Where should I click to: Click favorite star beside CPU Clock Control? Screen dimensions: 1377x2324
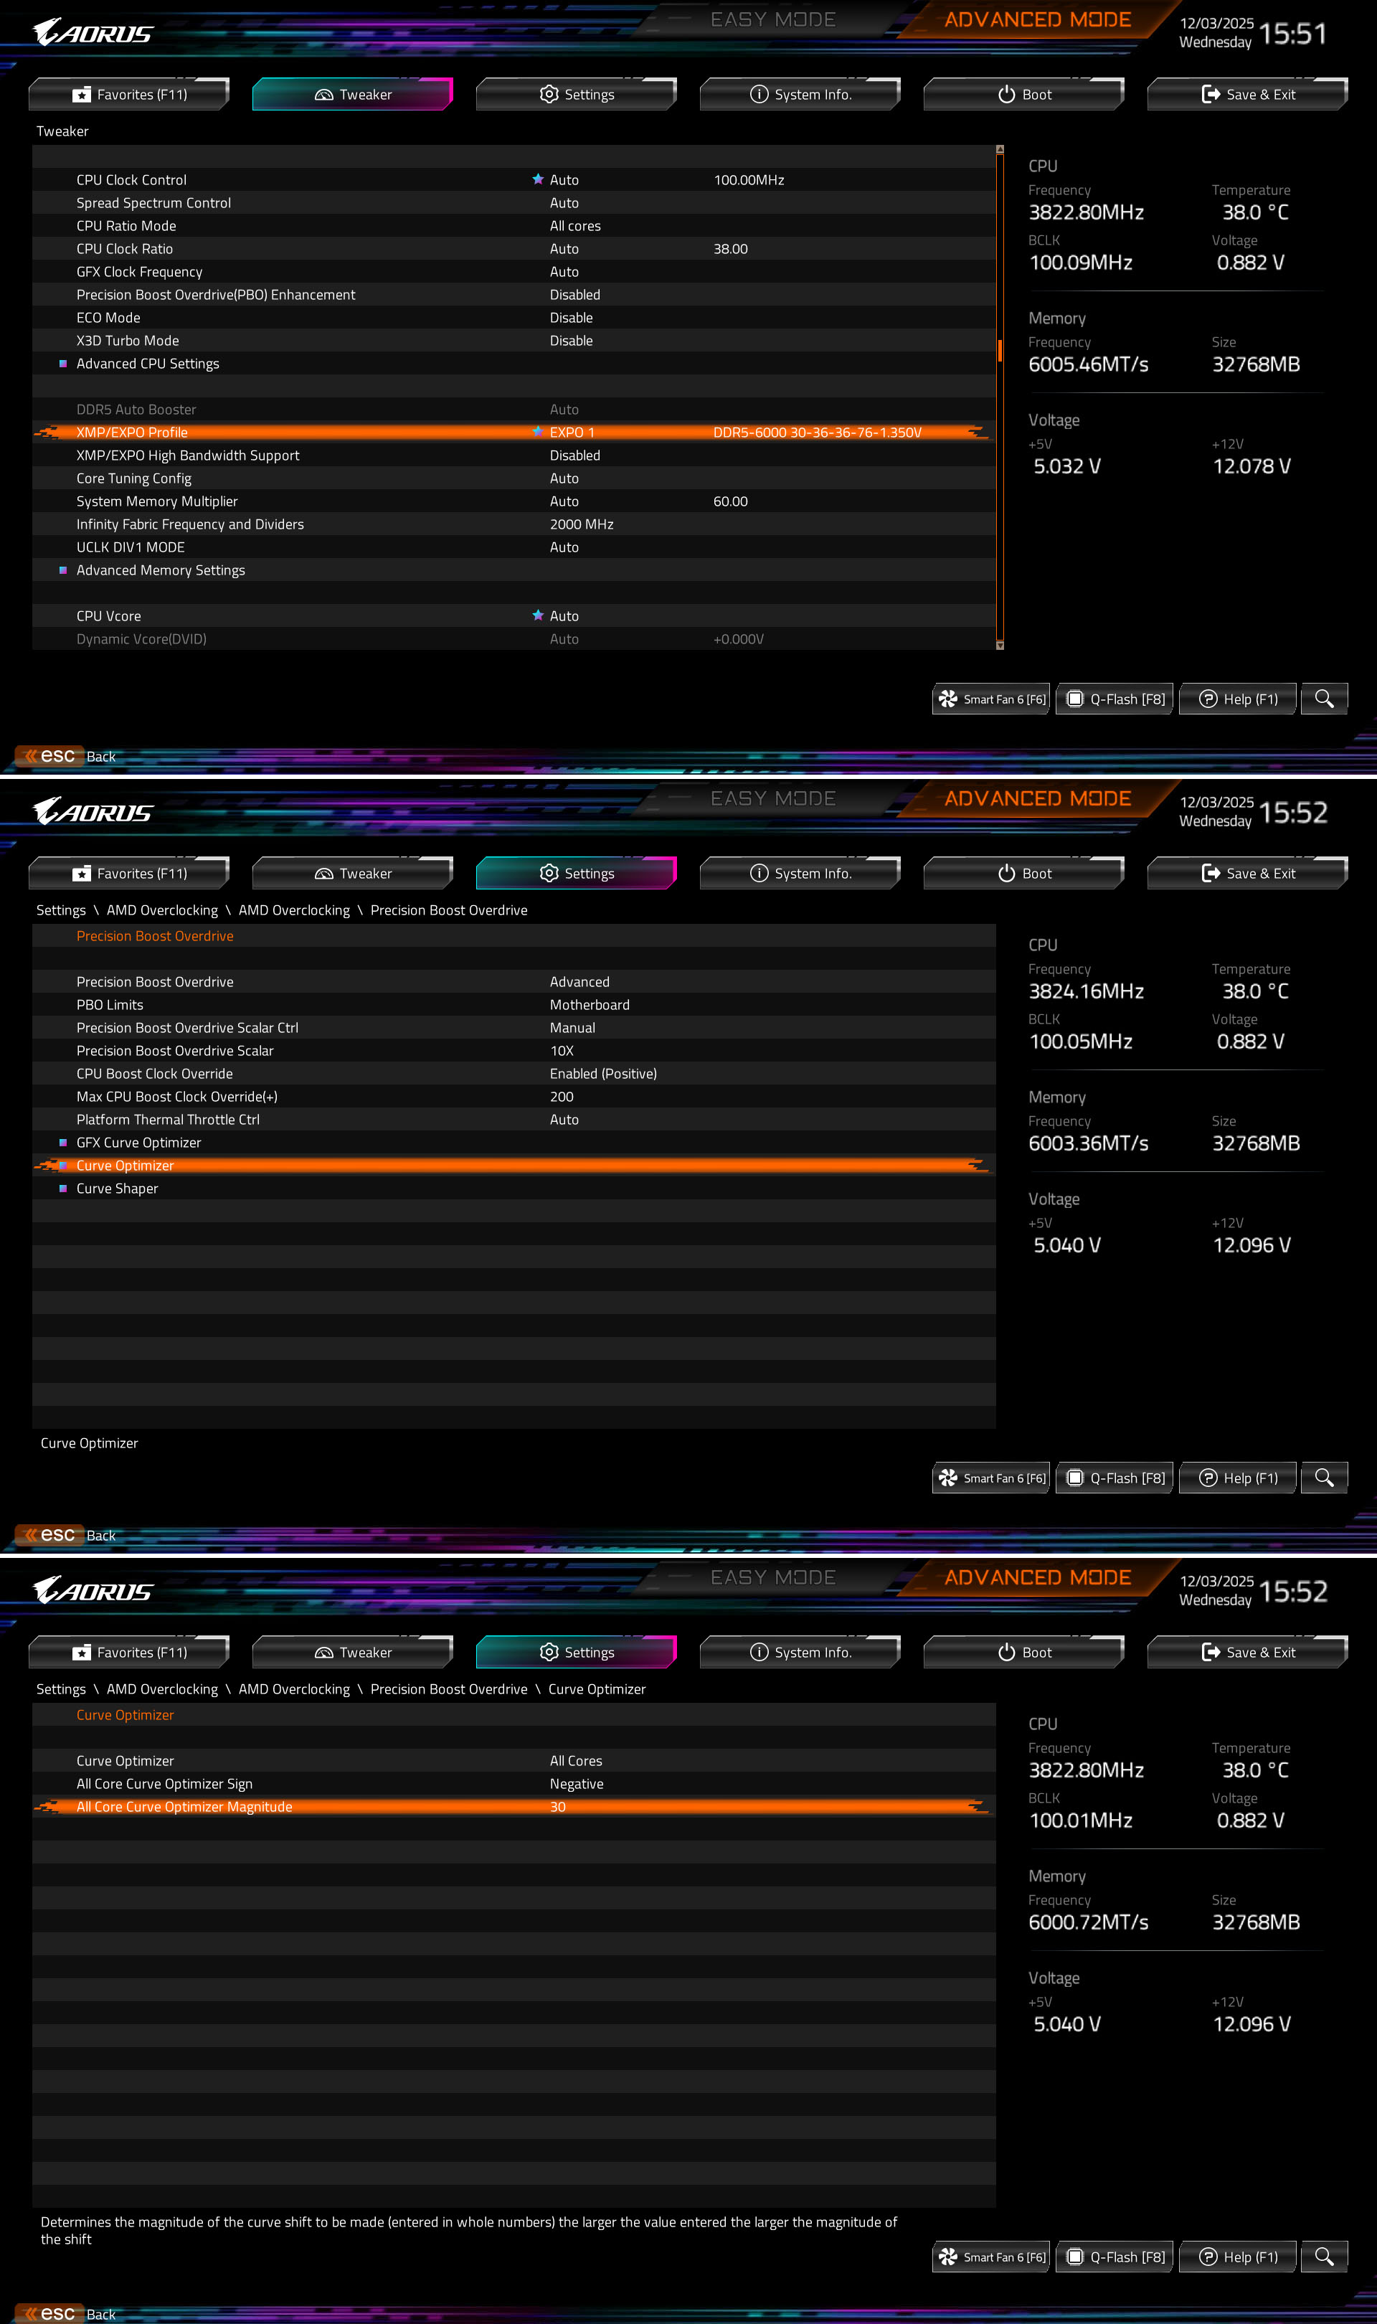(x=537, y=179)
